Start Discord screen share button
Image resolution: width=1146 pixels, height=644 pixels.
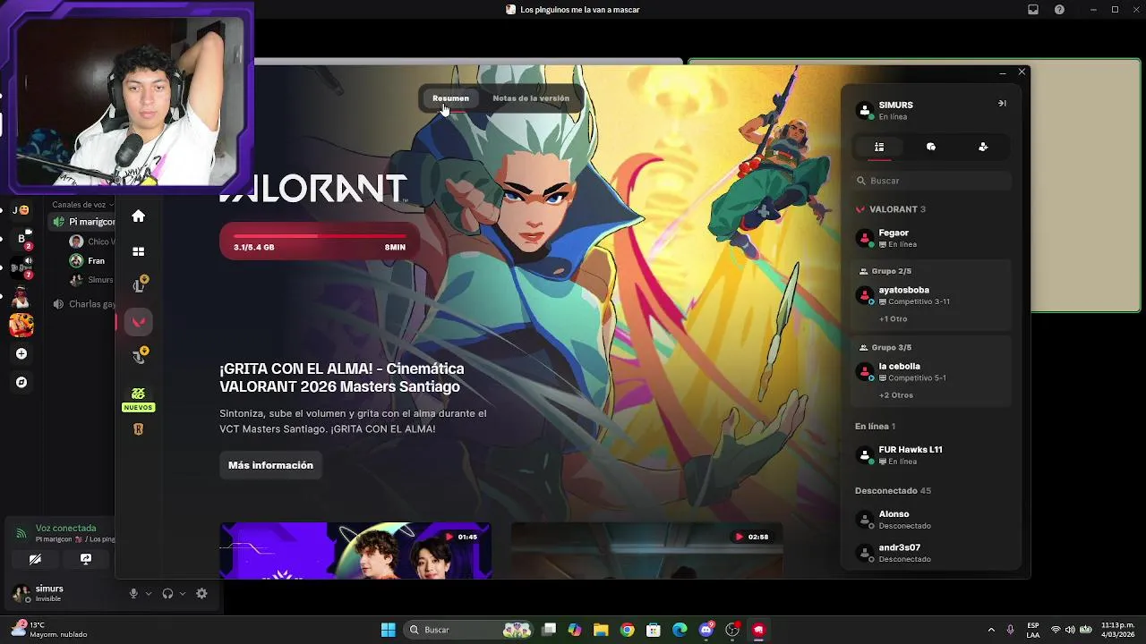pos(86,559)
